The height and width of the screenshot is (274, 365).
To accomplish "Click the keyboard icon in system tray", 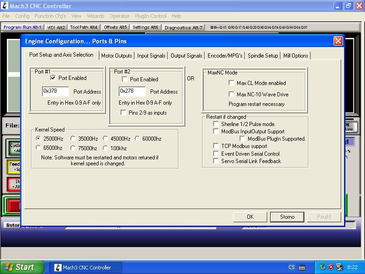I will 302,267.
